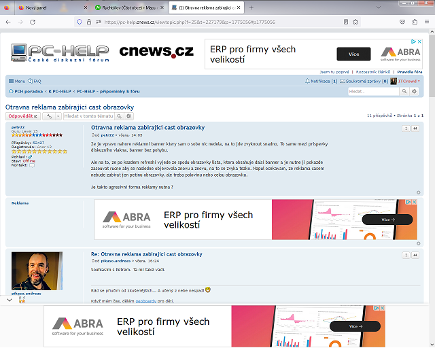This screenshot has width=435, height=348.
Task: Quote pikaso.andreas's reply
Action: coord(415,255)
